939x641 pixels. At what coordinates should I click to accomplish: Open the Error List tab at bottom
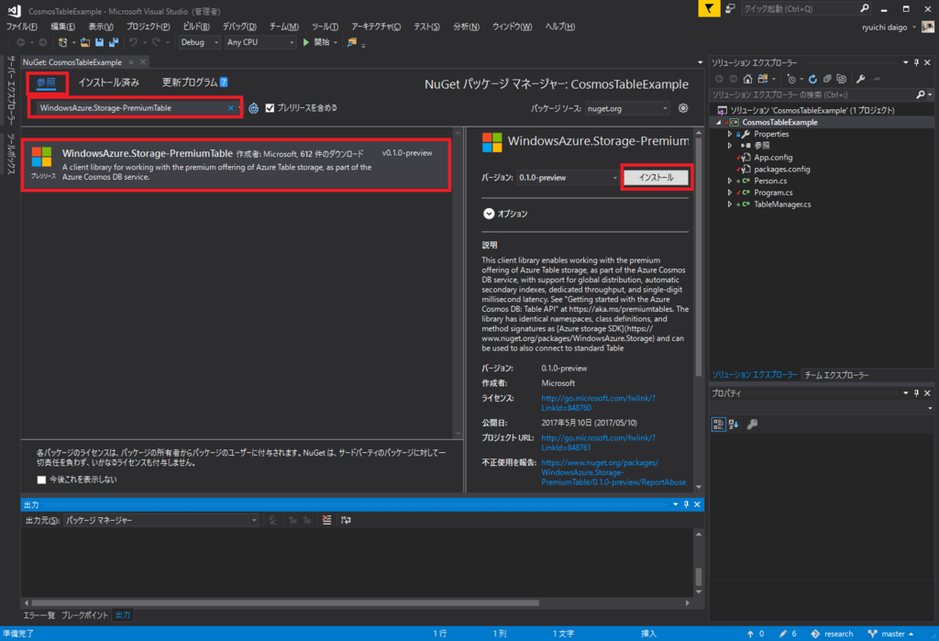[x=39, y=615]
